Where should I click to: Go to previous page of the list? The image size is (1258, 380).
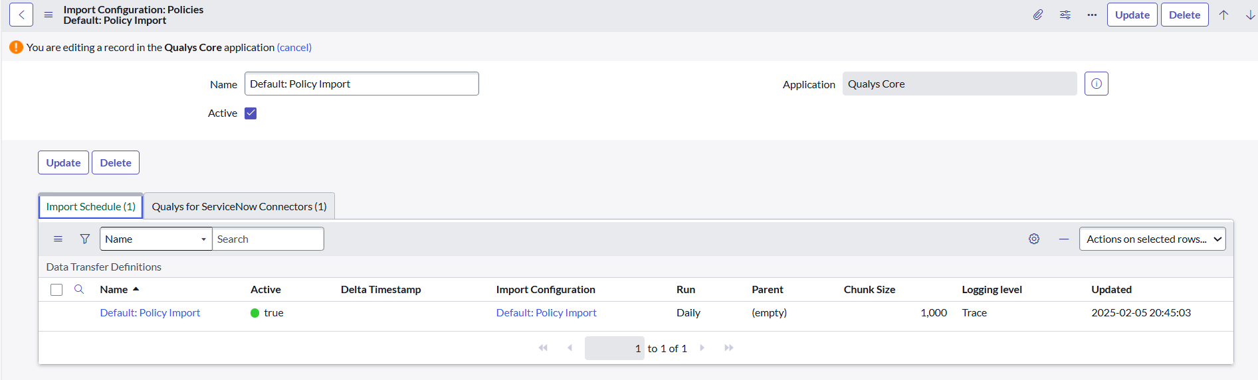pyautogui.click(x=570, y=348)
